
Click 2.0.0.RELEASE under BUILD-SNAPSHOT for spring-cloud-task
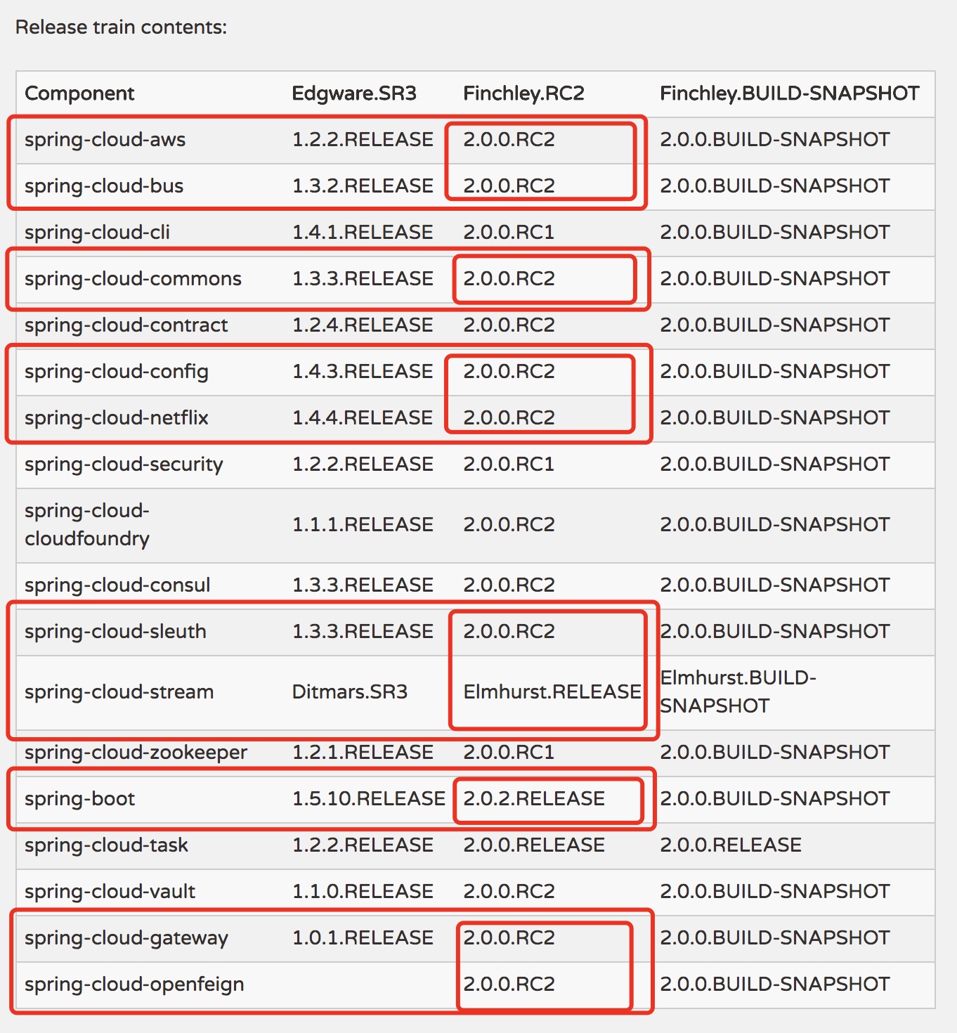731,845
